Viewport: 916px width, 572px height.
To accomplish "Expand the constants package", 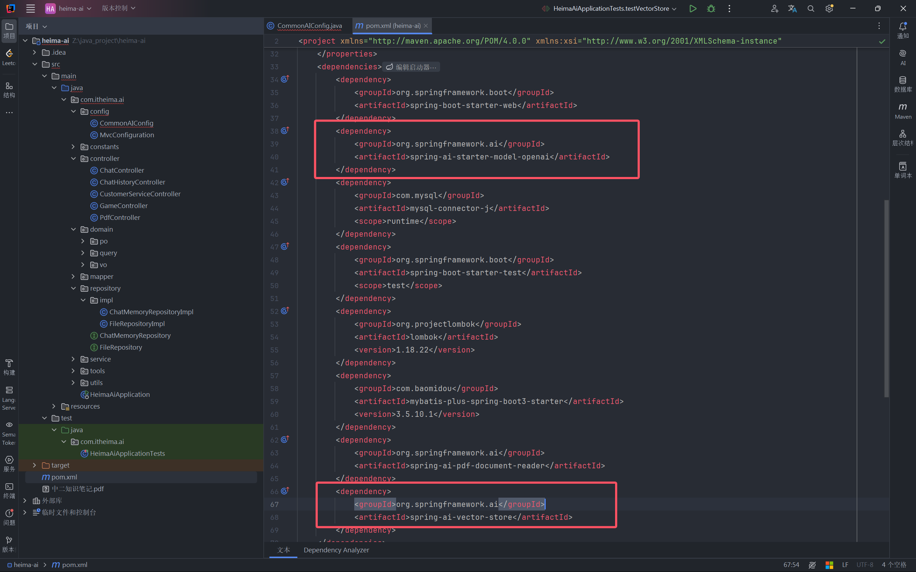I will pyautogui.click(x=73, y=147).
